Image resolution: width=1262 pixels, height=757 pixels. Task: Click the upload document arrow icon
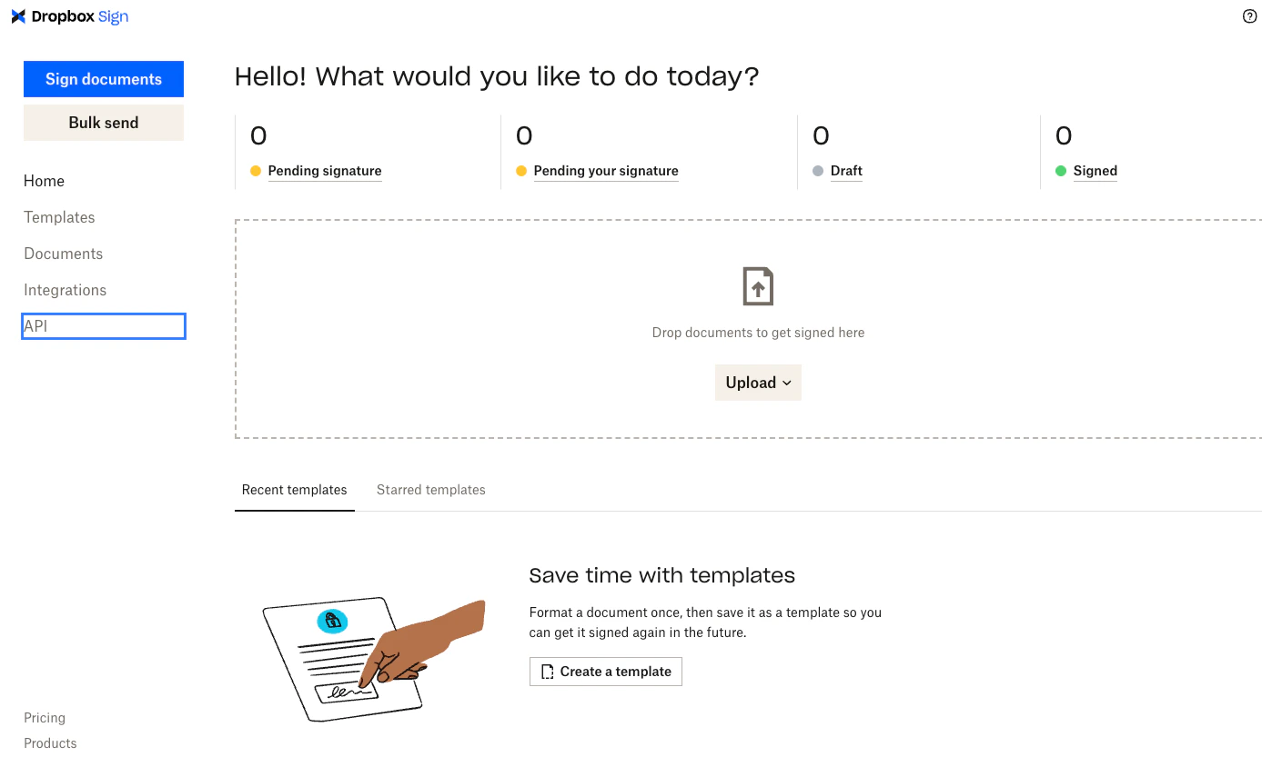[758, 286]
